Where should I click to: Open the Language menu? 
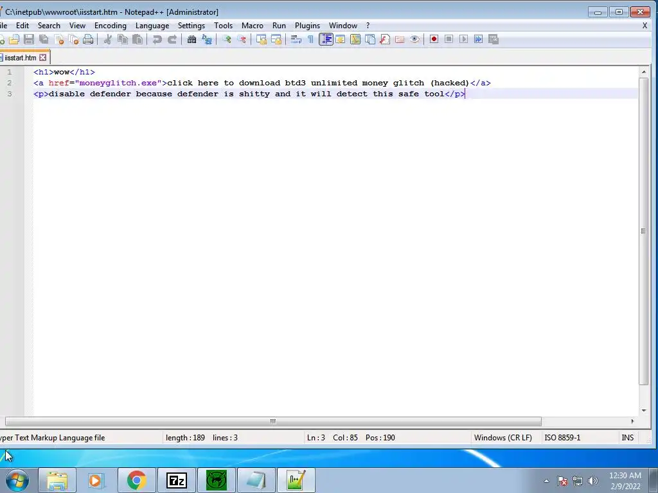(x=152, y=26)
